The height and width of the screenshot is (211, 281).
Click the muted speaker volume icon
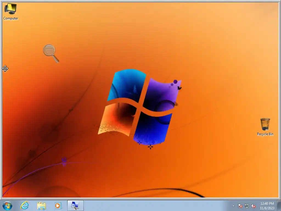tap(253, 206)
